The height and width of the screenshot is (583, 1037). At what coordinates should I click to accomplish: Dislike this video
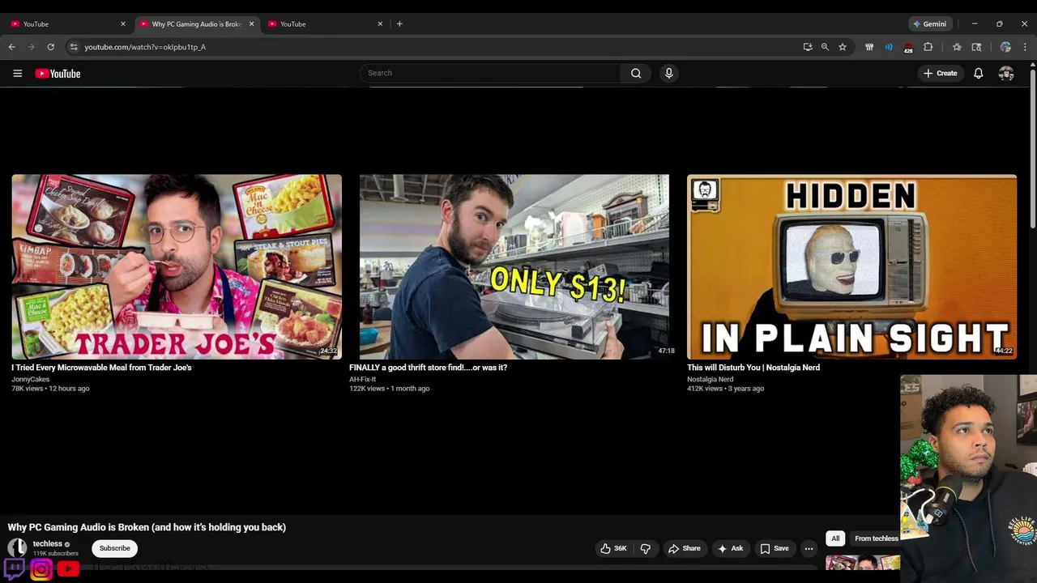tap(646, 548)
